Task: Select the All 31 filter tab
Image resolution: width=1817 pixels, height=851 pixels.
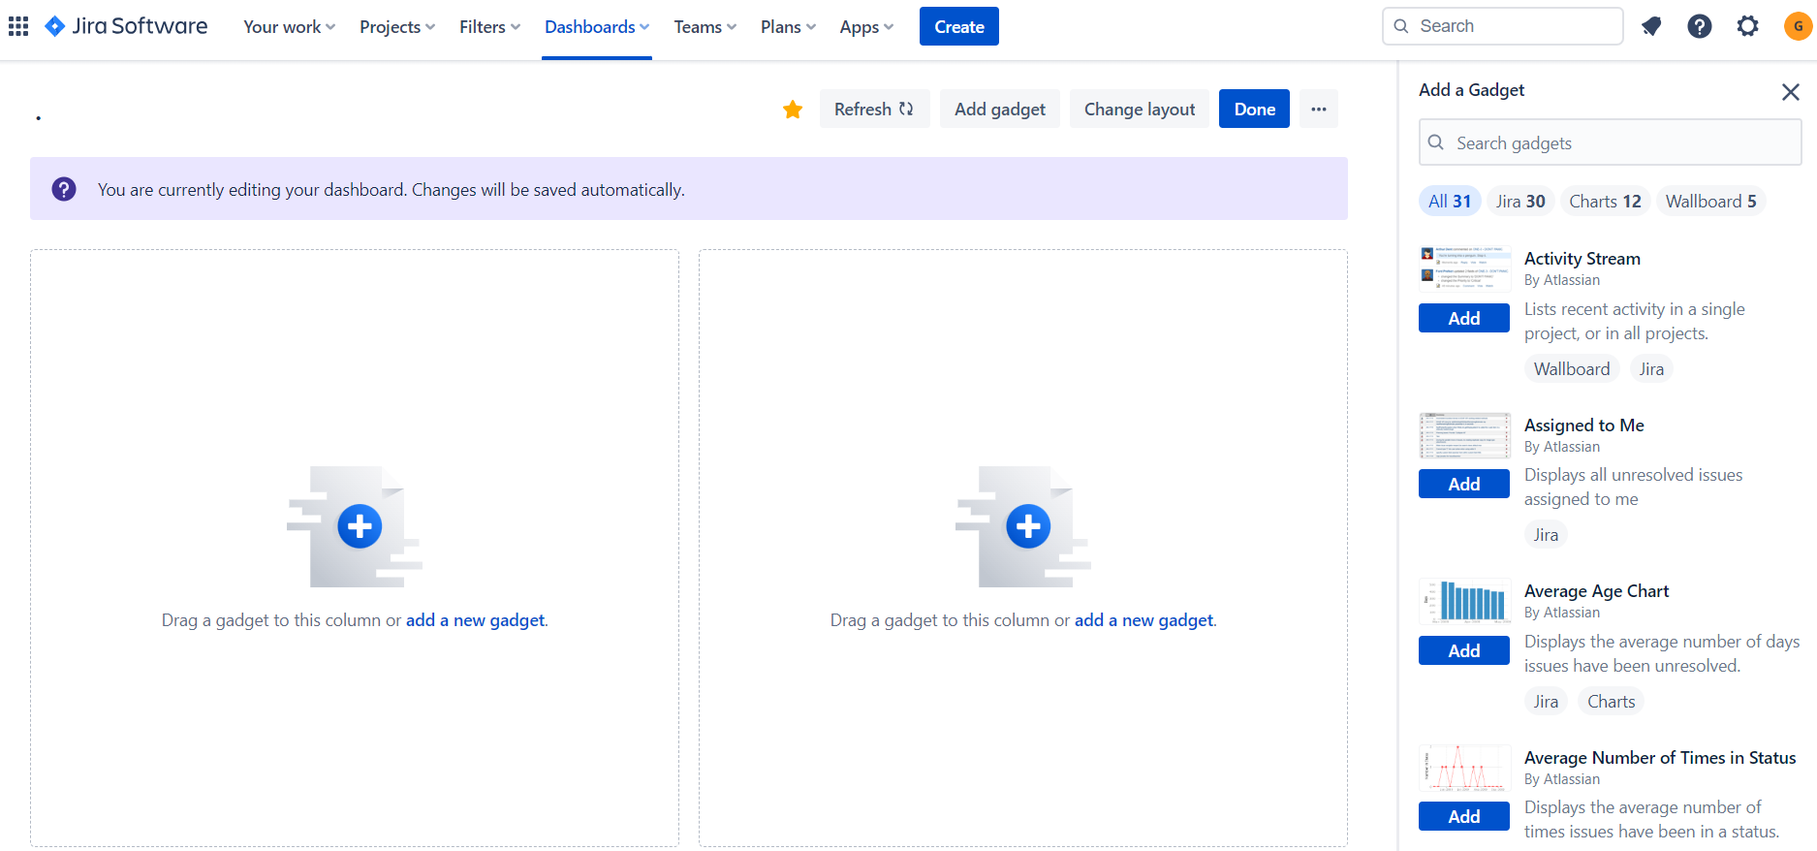Action: [1450, 201]
